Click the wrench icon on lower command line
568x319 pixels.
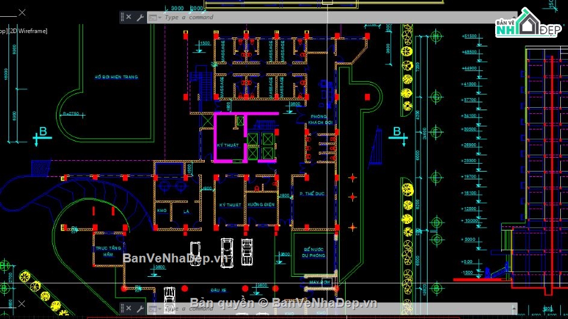(139, 308)
